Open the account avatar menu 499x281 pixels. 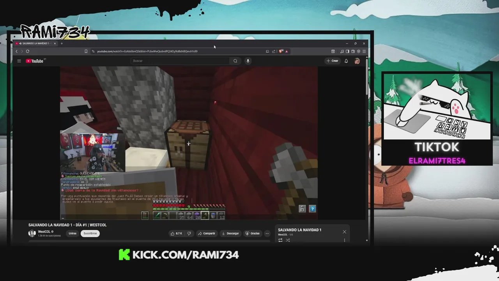357,61
